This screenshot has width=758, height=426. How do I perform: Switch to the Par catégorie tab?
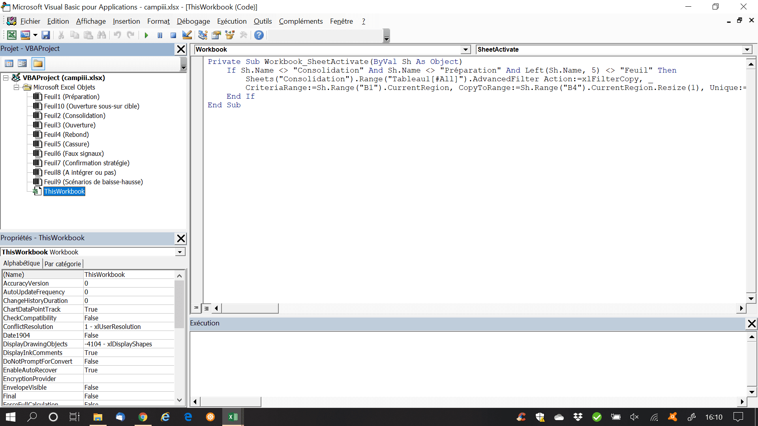pos(63,264)
